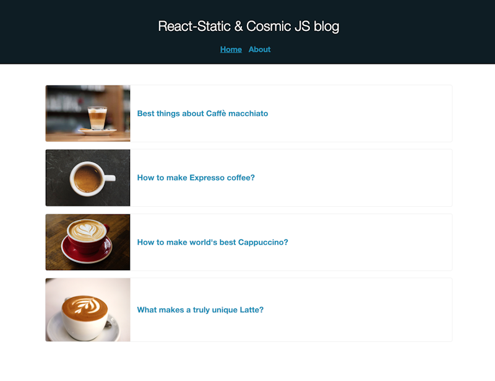Click the words "React-Static" in the header title
The height and width of the screenshot is (381, 495).
tap(194, 26)
